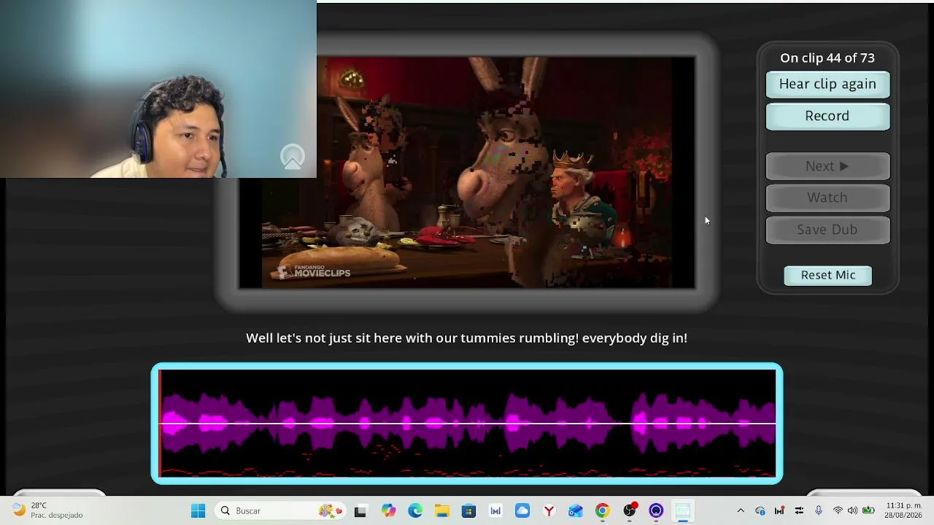
Task: Open File Explorer from the taskbar
Action: pyautogui.click(x=442, y=511)
